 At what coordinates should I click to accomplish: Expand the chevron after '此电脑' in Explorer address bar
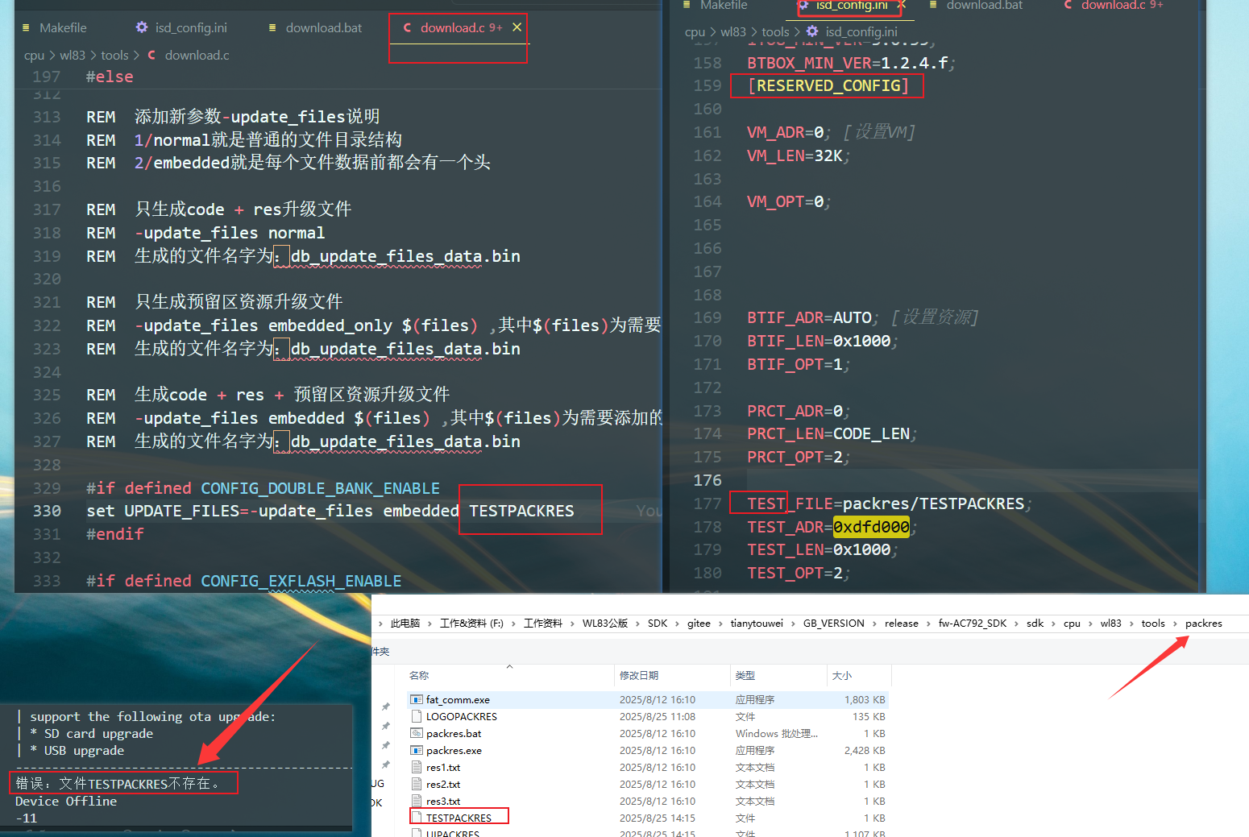(429, 624)
